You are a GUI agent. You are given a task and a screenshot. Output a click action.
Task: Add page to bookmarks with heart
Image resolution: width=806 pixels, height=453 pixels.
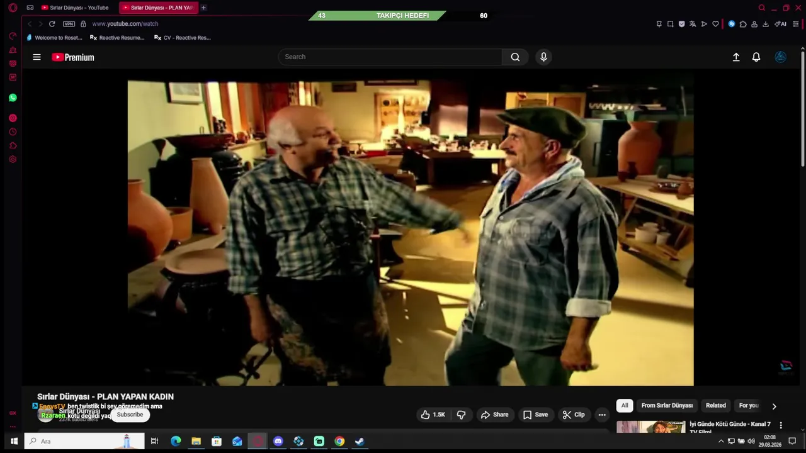tap(715, 24)
